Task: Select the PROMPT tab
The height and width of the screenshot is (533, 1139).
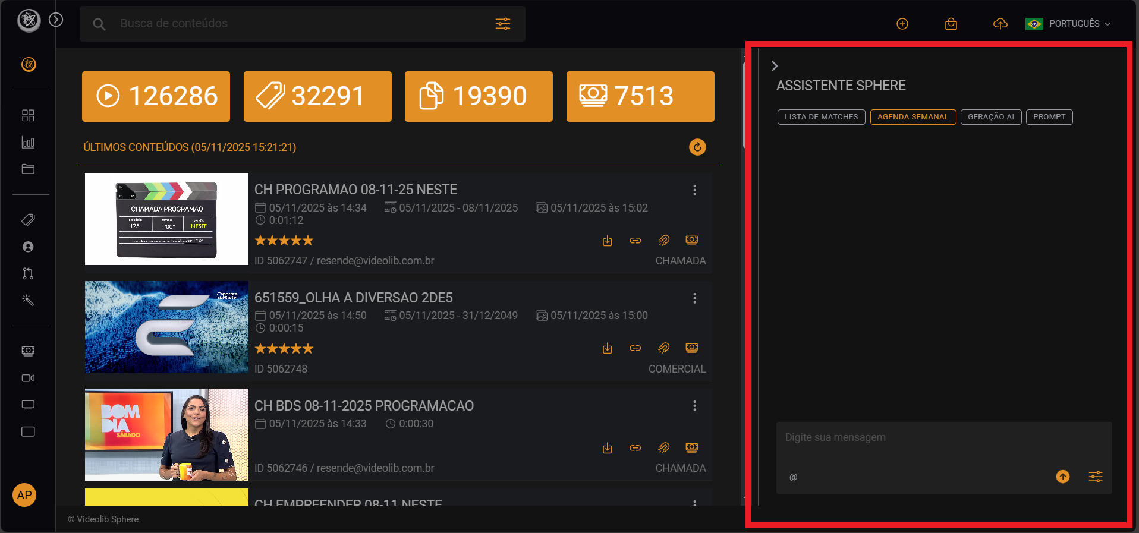Action: pos(1049,117)
